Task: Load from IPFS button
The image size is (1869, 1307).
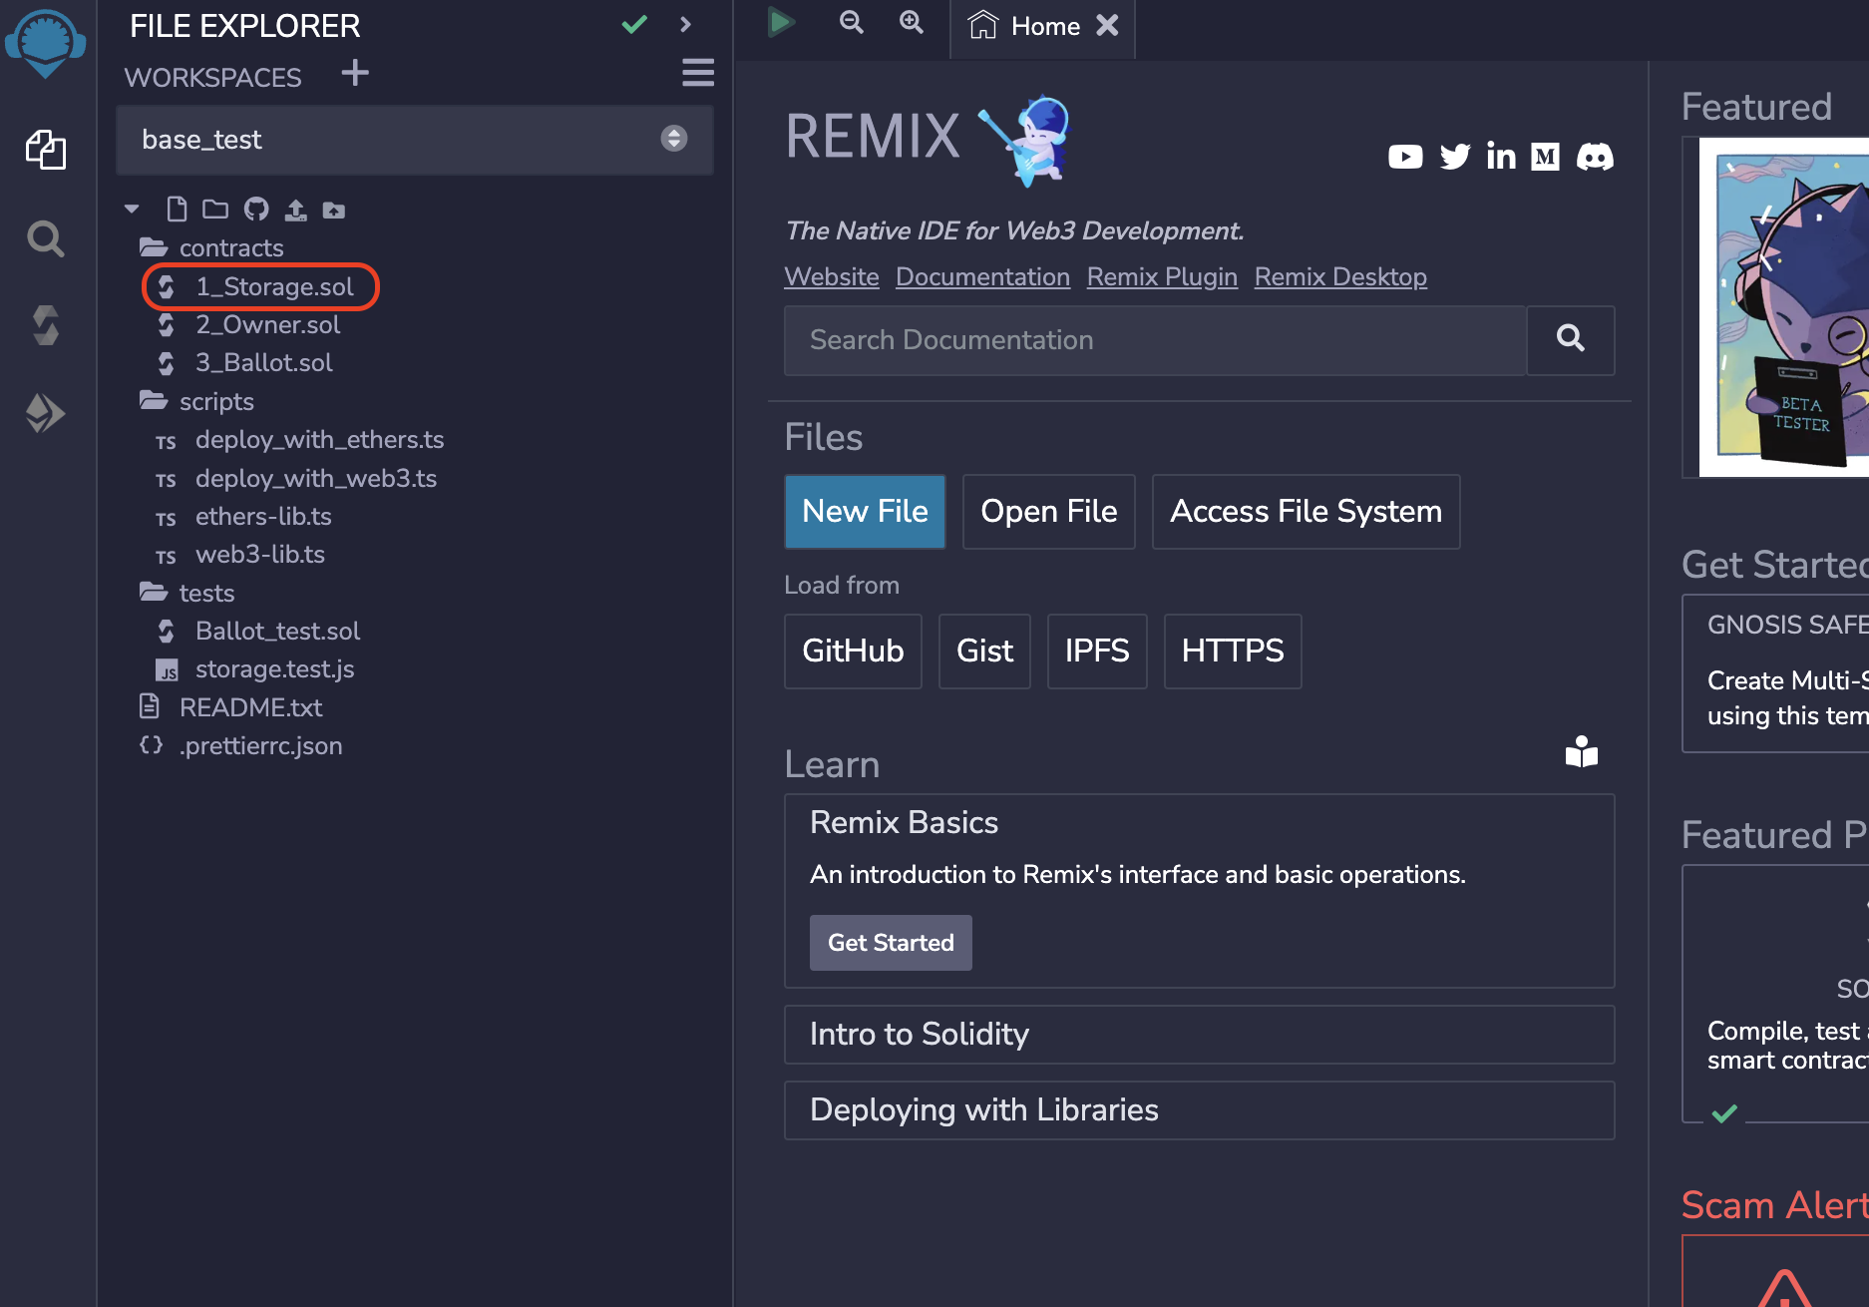Action: pyautogui.click(x=1097, y=652)
